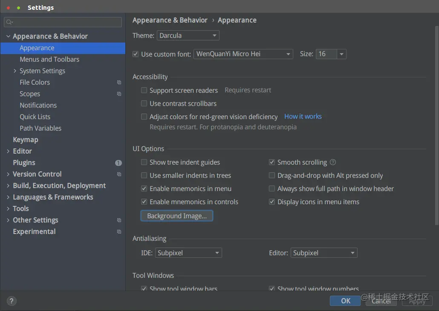439x311 pixels.
Task: Uncheck Use custom font checkbox
Action: click(136, 54)
